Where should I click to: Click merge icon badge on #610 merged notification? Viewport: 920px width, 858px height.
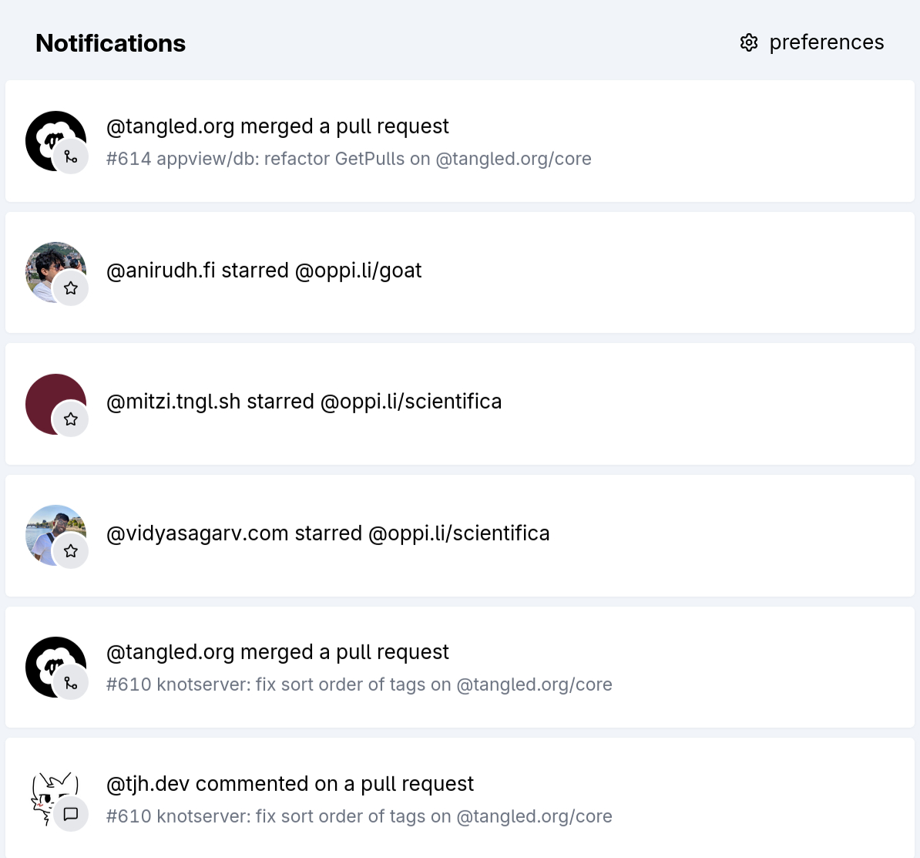(71, 683)
